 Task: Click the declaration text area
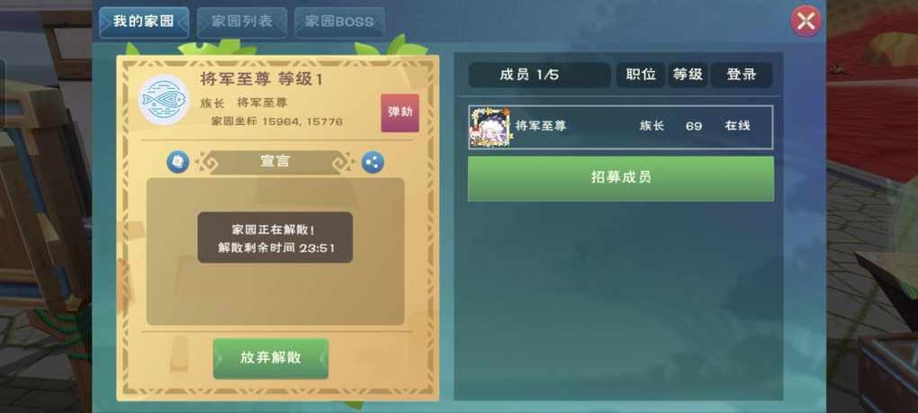pos(275,251)
